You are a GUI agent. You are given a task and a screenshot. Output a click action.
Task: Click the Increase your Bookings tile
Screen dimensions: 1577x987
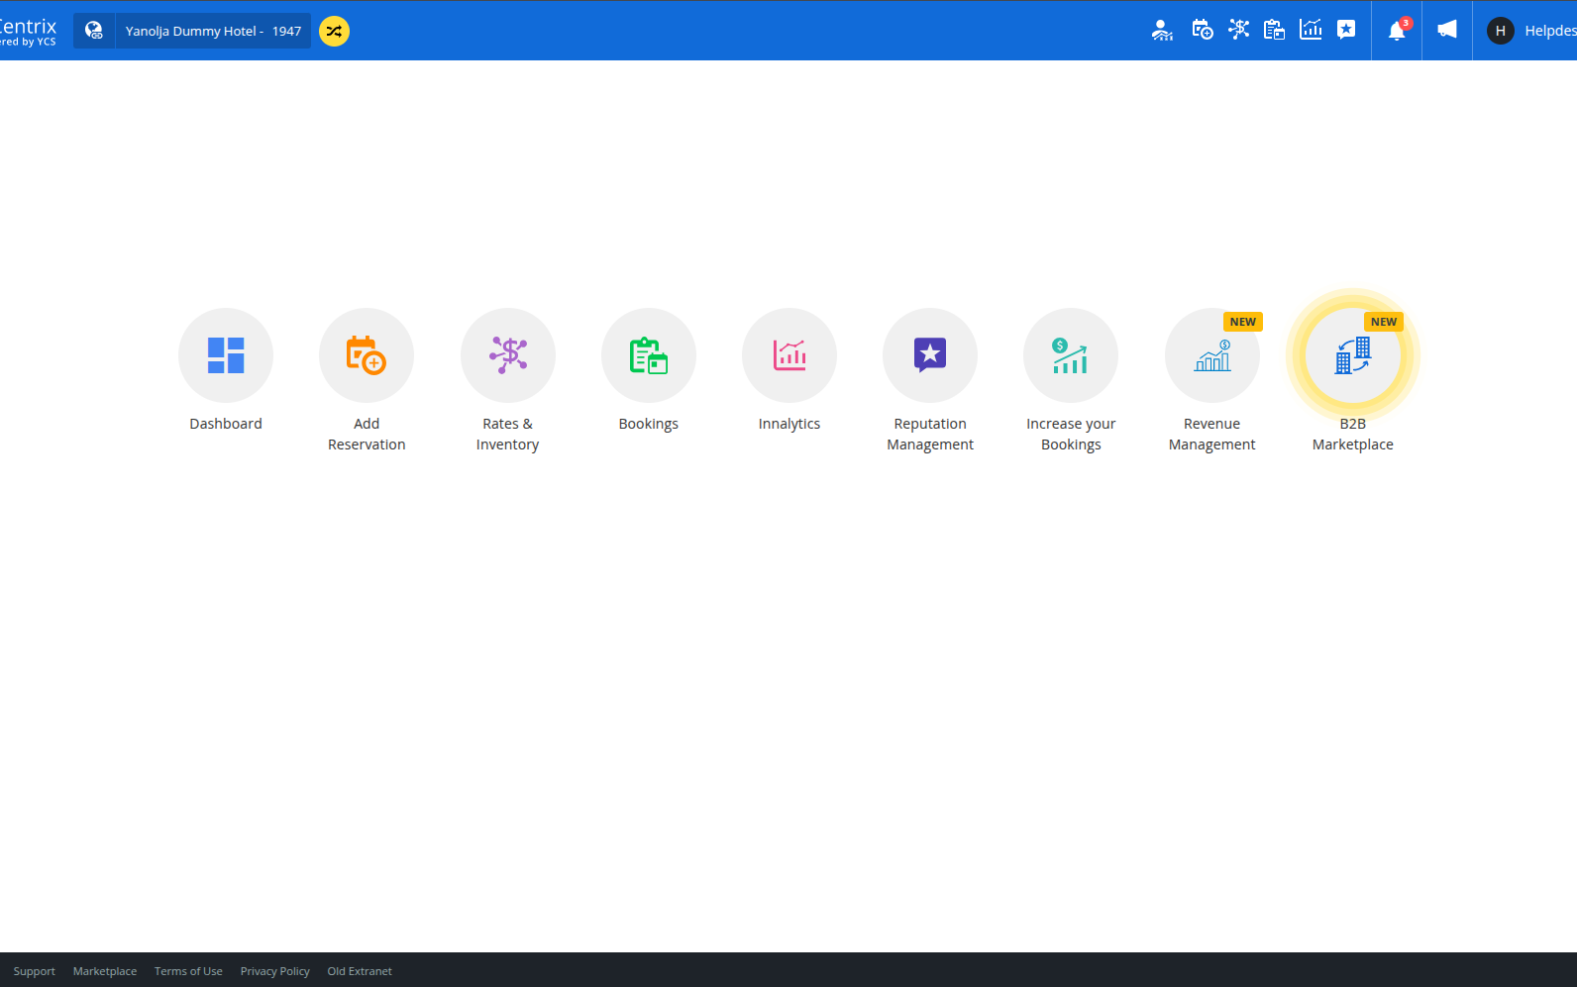[x=1071, y=355]
